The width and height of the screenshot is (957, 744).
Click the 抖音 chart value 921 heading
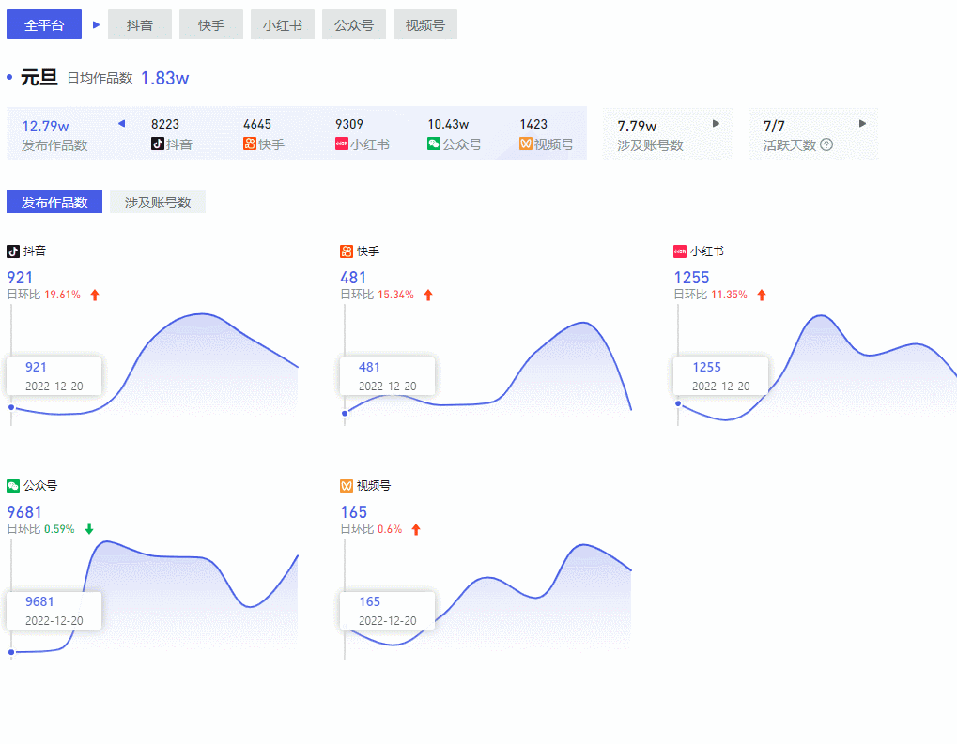(x=20, y=278)
